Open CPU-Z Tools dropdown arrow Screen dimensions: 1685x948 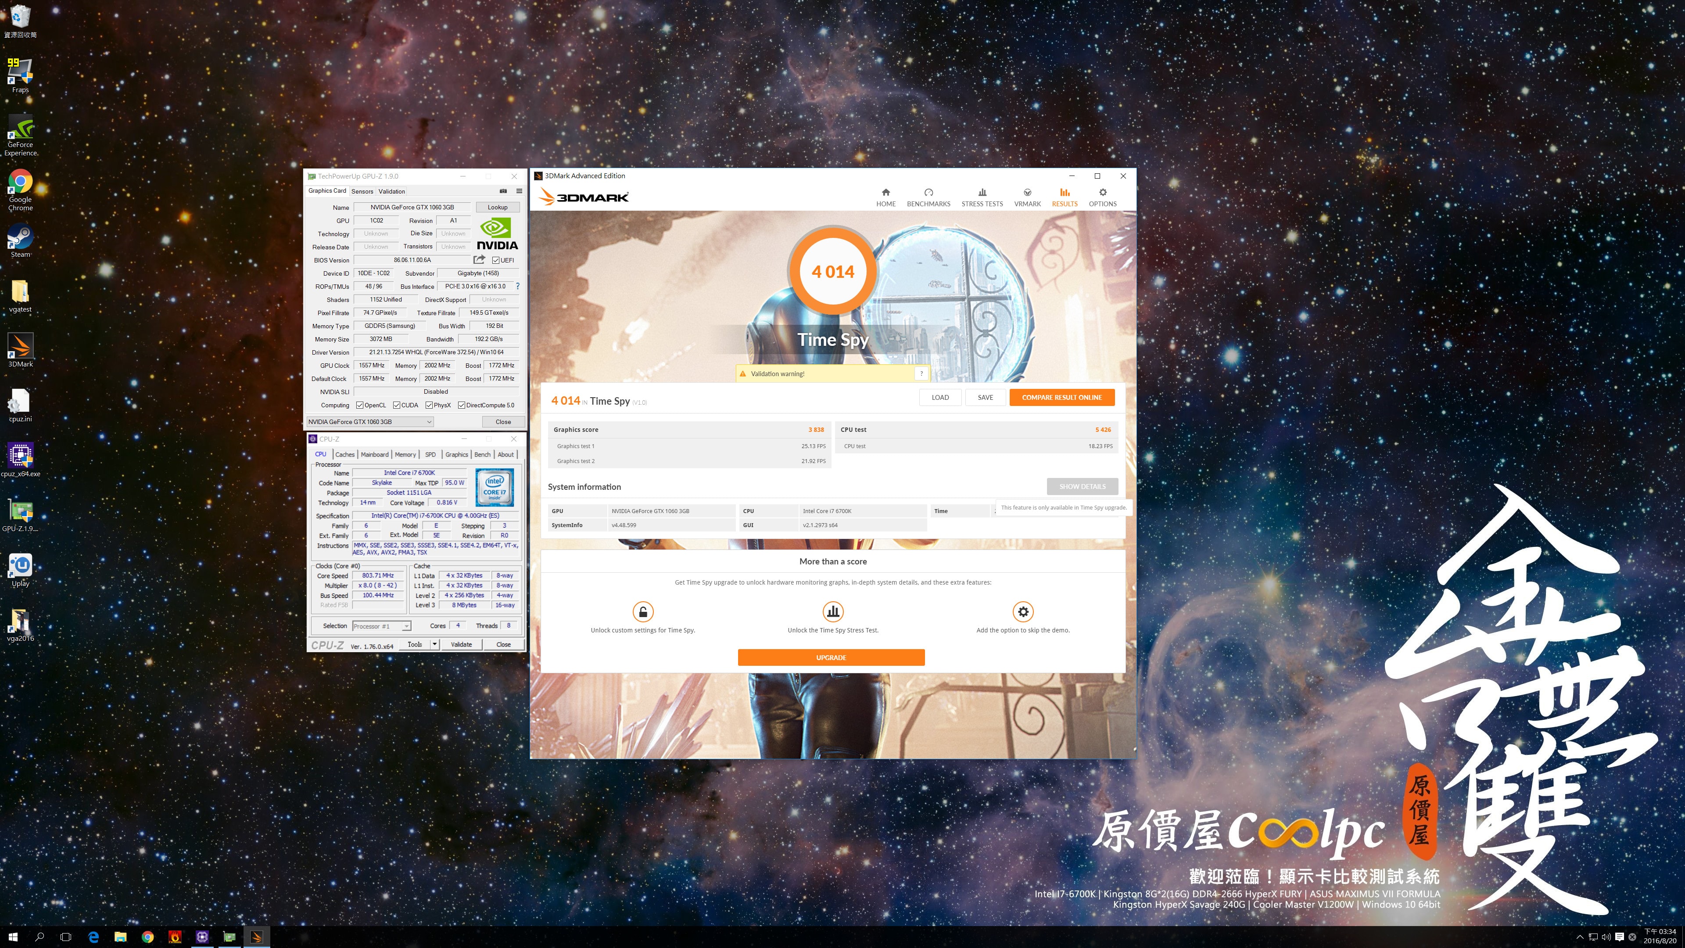(x=434, y=644)
